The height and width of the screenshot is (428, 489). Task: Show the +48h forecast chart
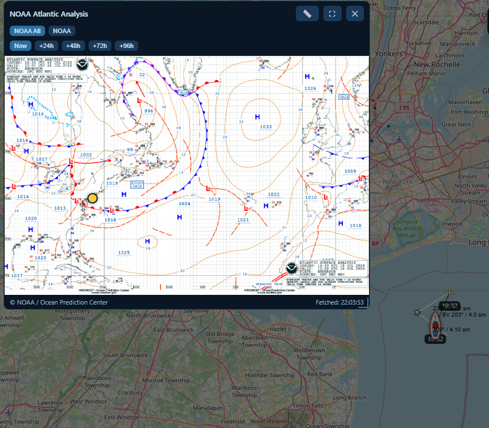point(73,46)
